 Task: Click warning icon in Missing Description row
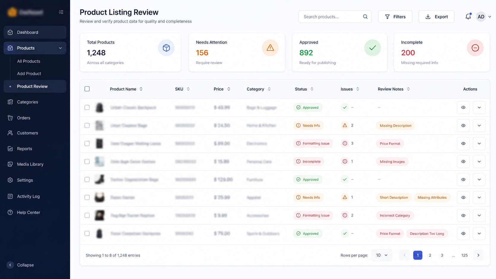point(345,125)
